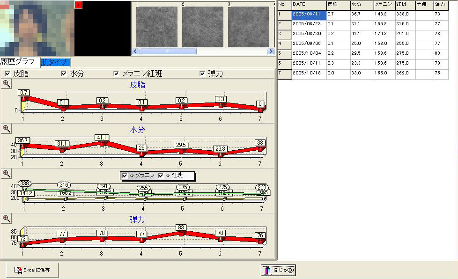This screenshot has width=458, height=279.
Task: Click the DATE column header
Action: [308, 4]
